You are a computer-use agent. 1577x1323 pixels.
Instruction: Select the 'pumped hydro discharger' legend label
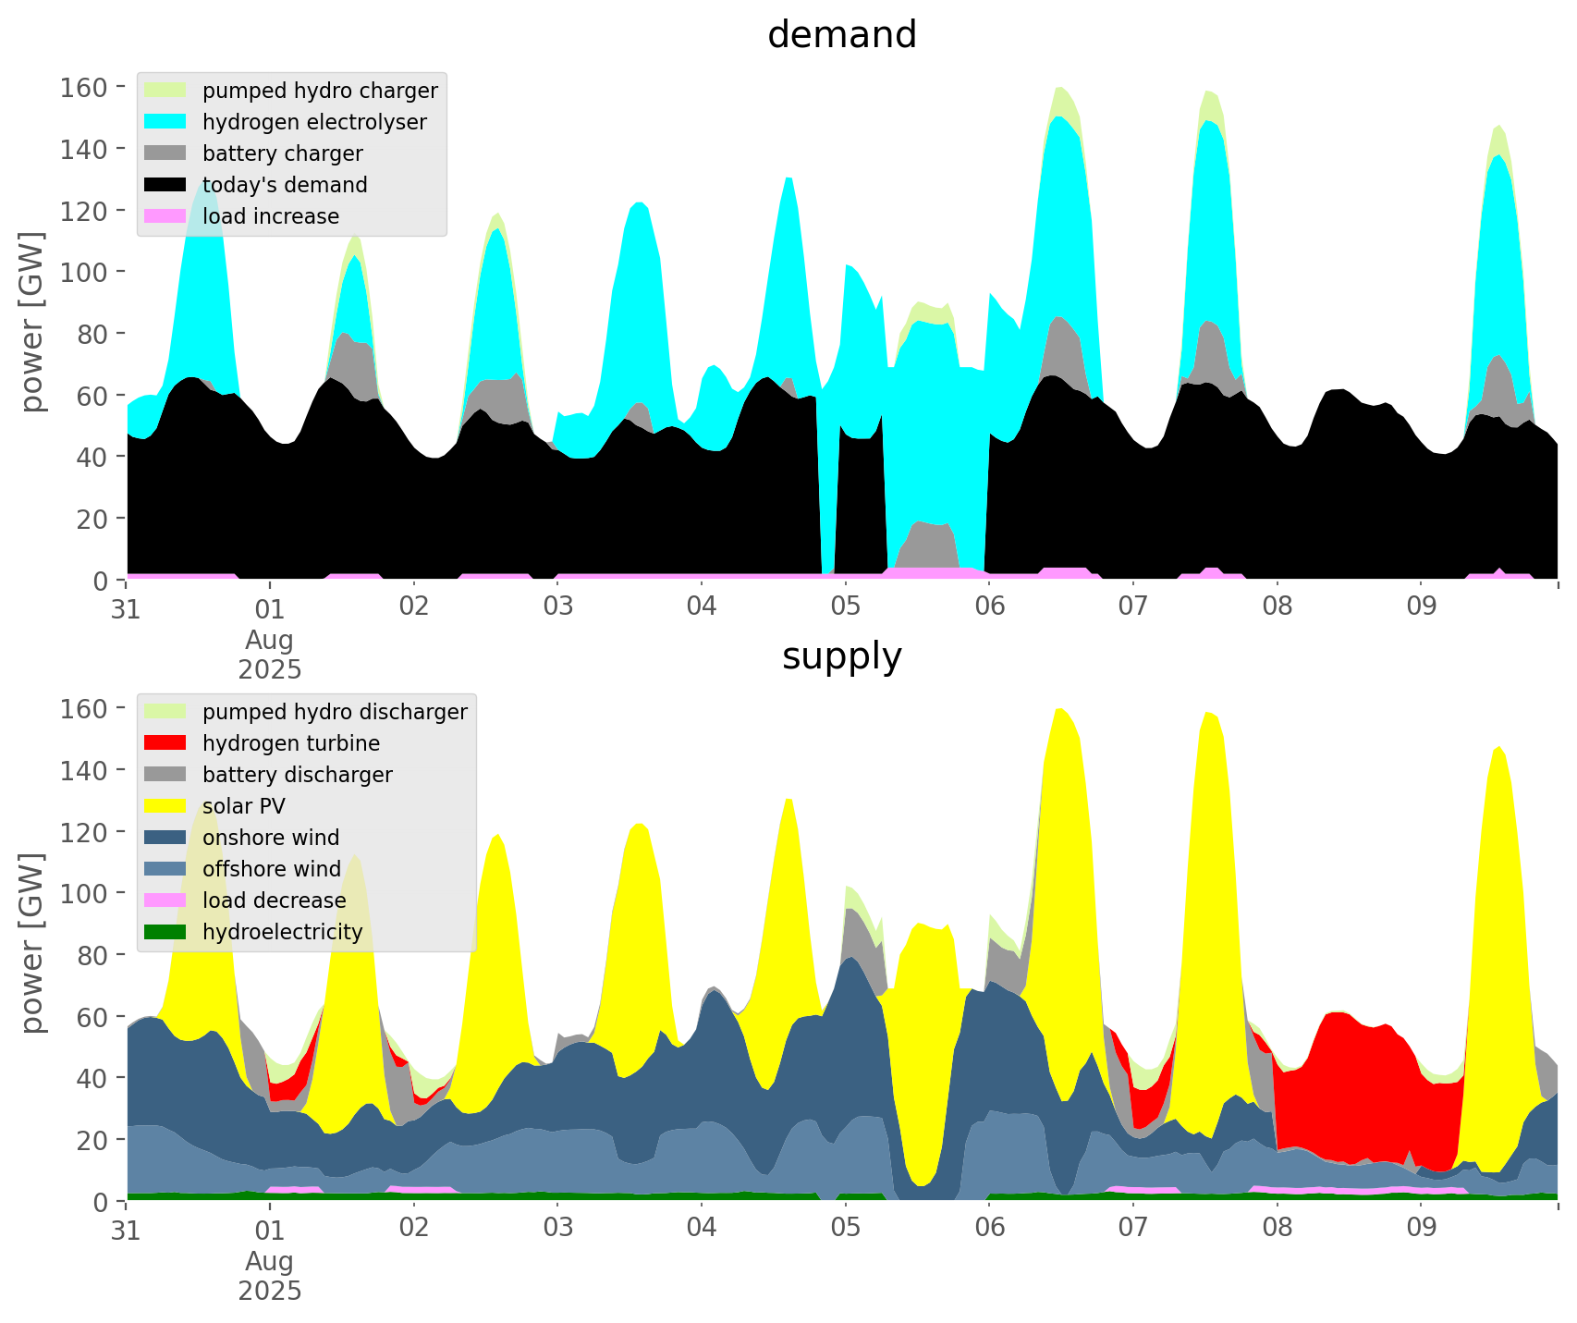point(335,712)
